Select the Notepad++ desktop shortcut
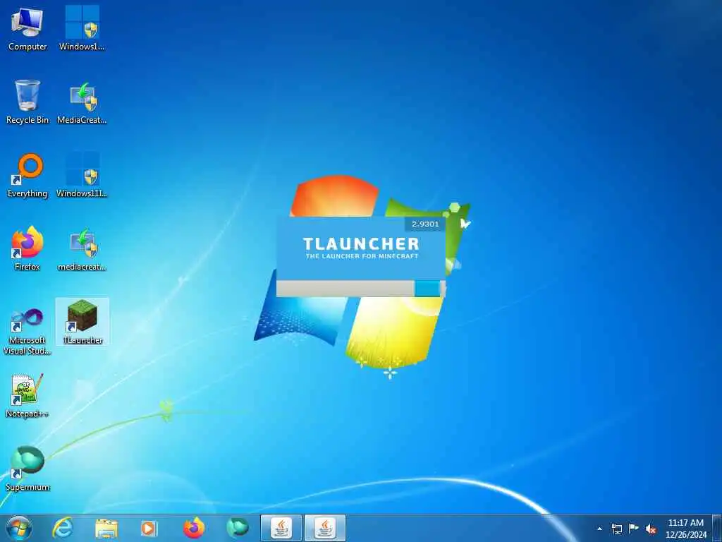 27,395
